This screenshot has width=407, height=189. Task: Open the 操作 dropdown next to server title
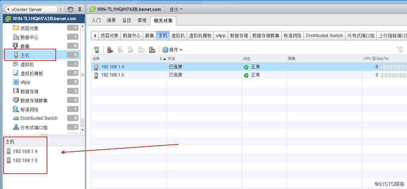click(176, 9)
